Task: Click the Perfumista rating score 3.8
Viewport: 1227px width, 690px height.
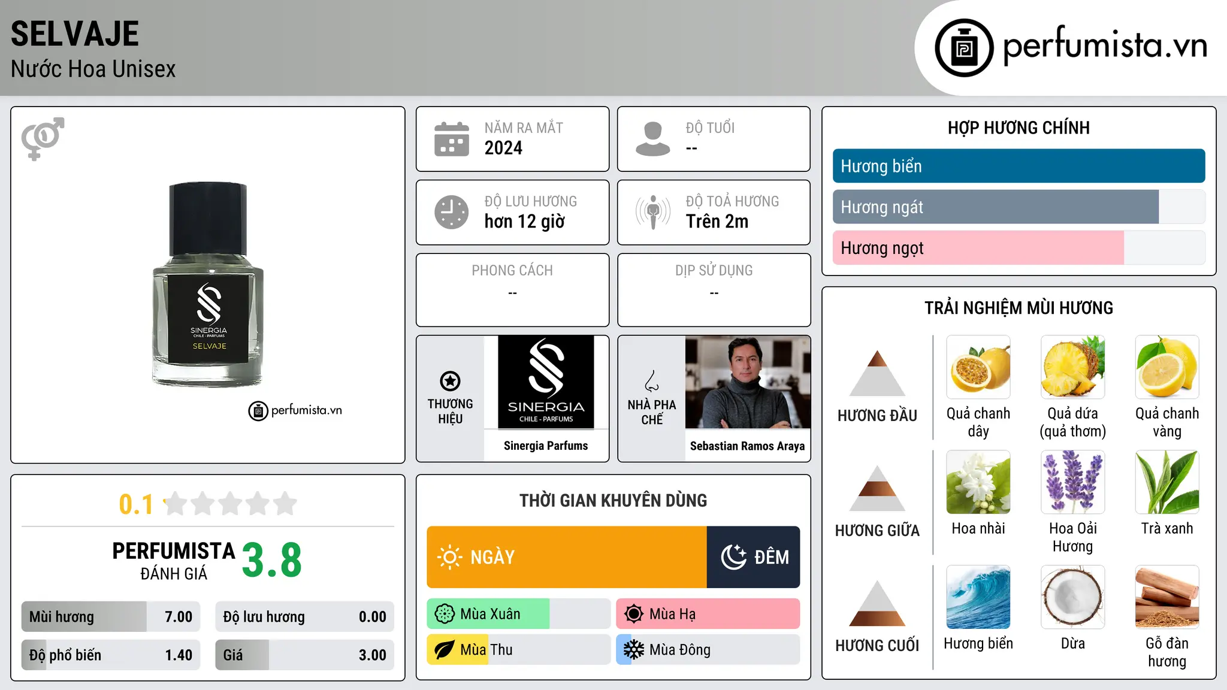Action: pos(272,561)
